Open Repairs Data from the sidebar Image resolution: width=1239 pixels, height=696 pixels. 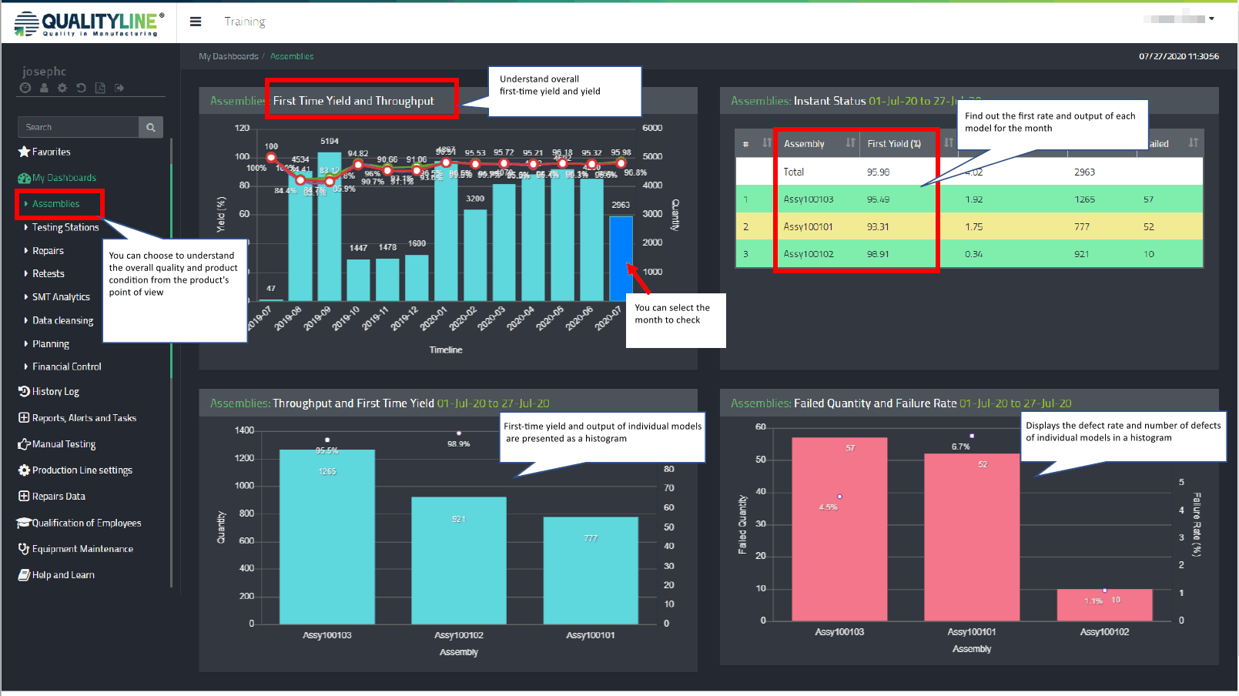click(59, 497)
